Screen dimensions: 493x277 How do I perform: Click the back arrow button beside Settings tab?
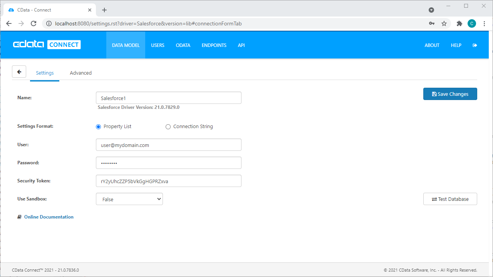(19, 72)
